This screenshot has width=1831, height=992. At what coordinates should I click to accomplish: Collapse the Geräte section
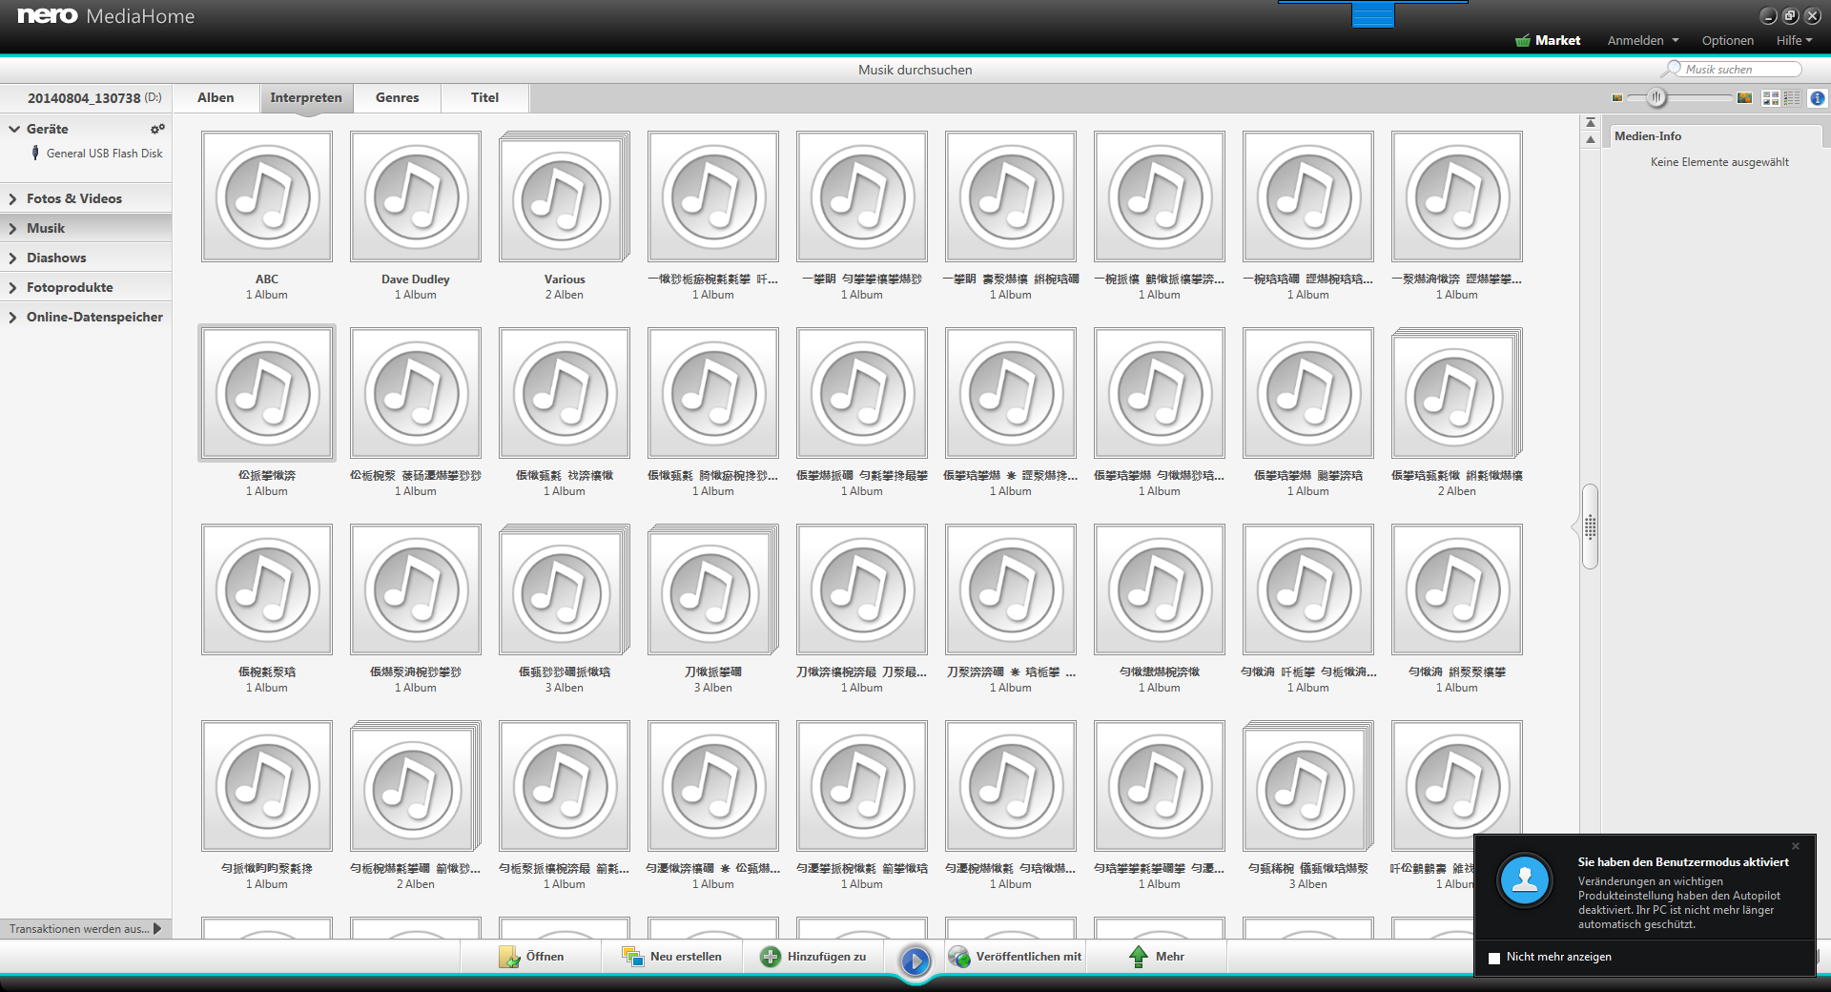point(14,129)
